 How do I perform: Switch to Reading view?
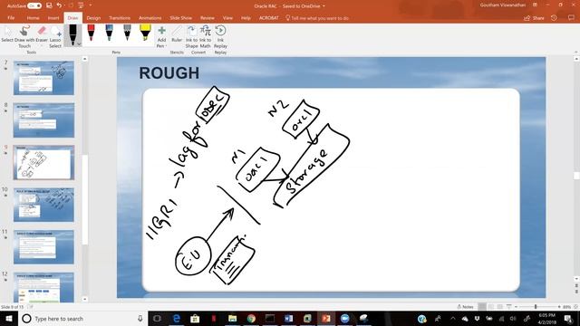tap(499, 307)
